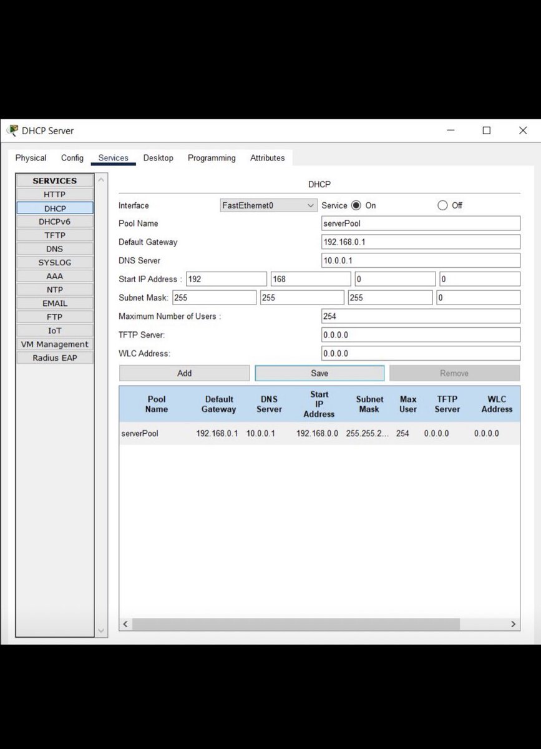Add a new DHCP pool

(184, 373)
